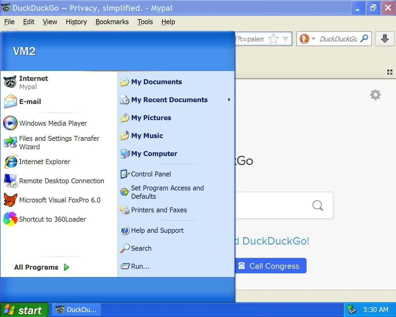The width and height of the screenshot is (396, 317).
Task: Click the DuckDuckGo settings gear icon
Action: pos(375,95)
